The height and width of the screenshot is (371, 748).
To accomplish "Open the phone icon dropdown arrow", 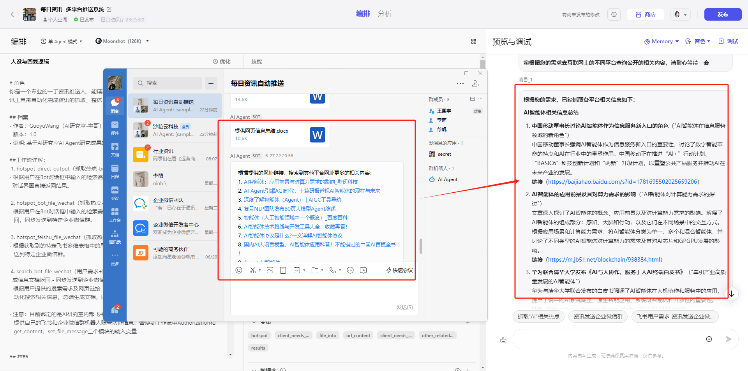I will (340, 270).
